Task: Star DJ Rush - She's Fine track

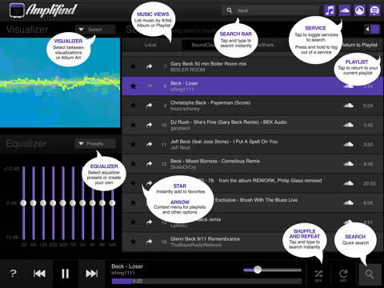Action: click(133, 125)
